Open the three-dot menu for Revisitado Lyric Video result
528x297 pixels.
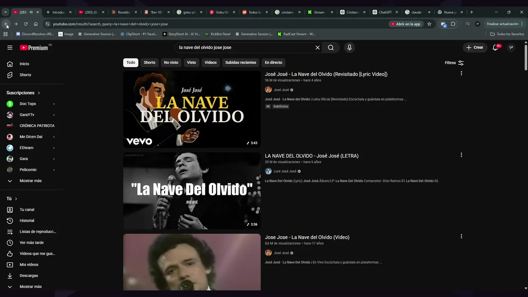[x=461, y=73]
